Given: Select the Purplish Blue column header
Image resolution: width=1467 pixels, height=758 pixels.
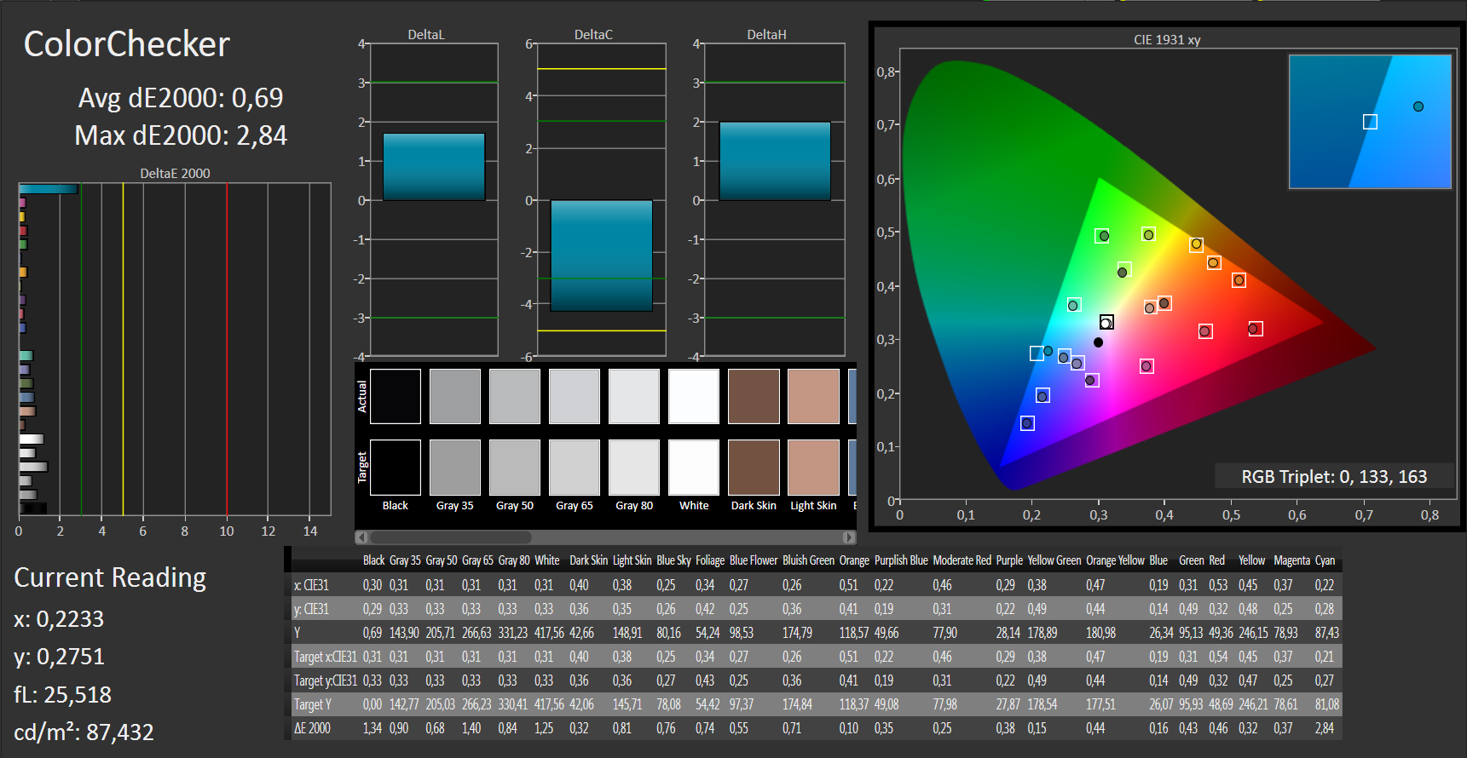Looking at the screenshot, I should [901, 560].
